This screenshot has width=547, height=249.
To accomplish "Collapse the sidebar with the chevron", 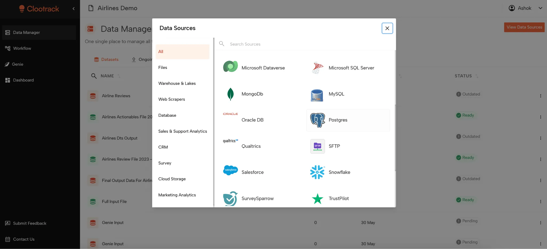I will coord(73,9).
